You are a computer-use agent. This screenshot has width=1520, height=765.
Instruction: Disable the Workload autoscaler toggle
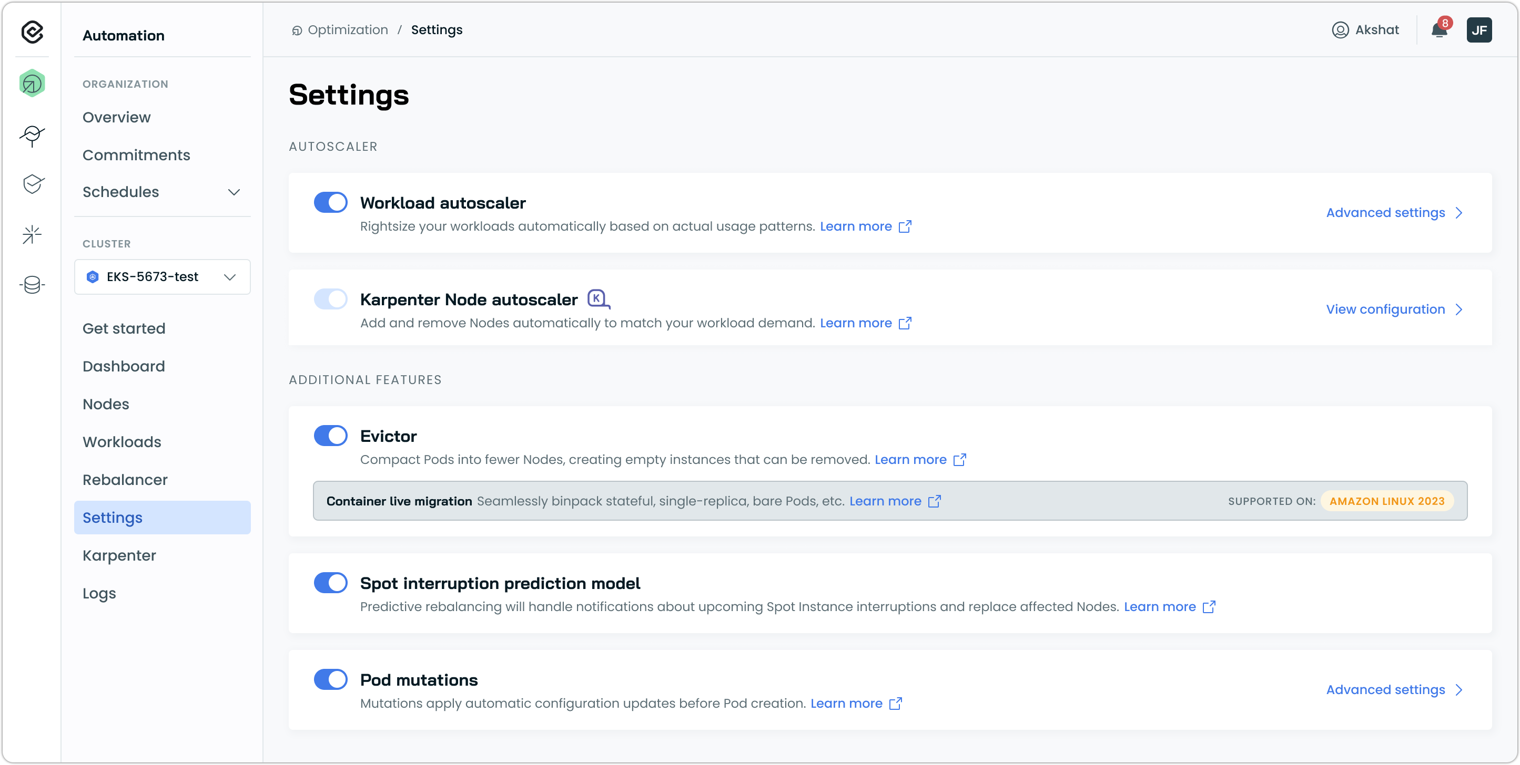(330, 203)
